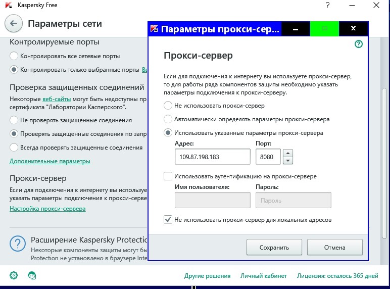Open 'Другие решения' link
Screen dimensions: 390x289
pyautogui.click(x=207, y=275)
